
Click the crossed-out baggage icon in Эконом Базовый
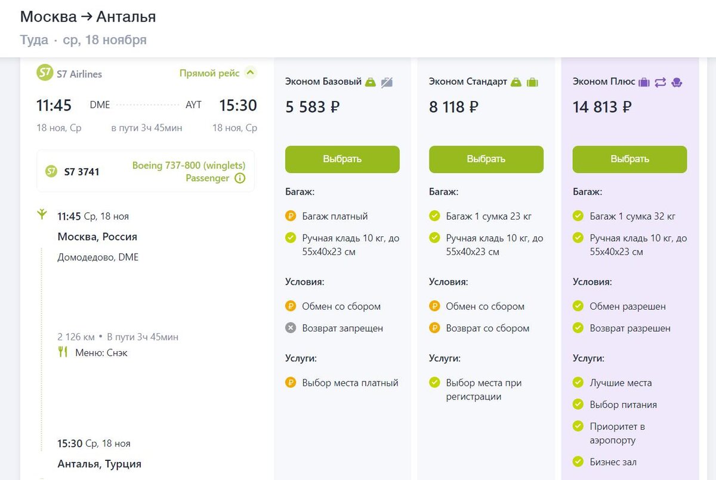pos(387,82)
